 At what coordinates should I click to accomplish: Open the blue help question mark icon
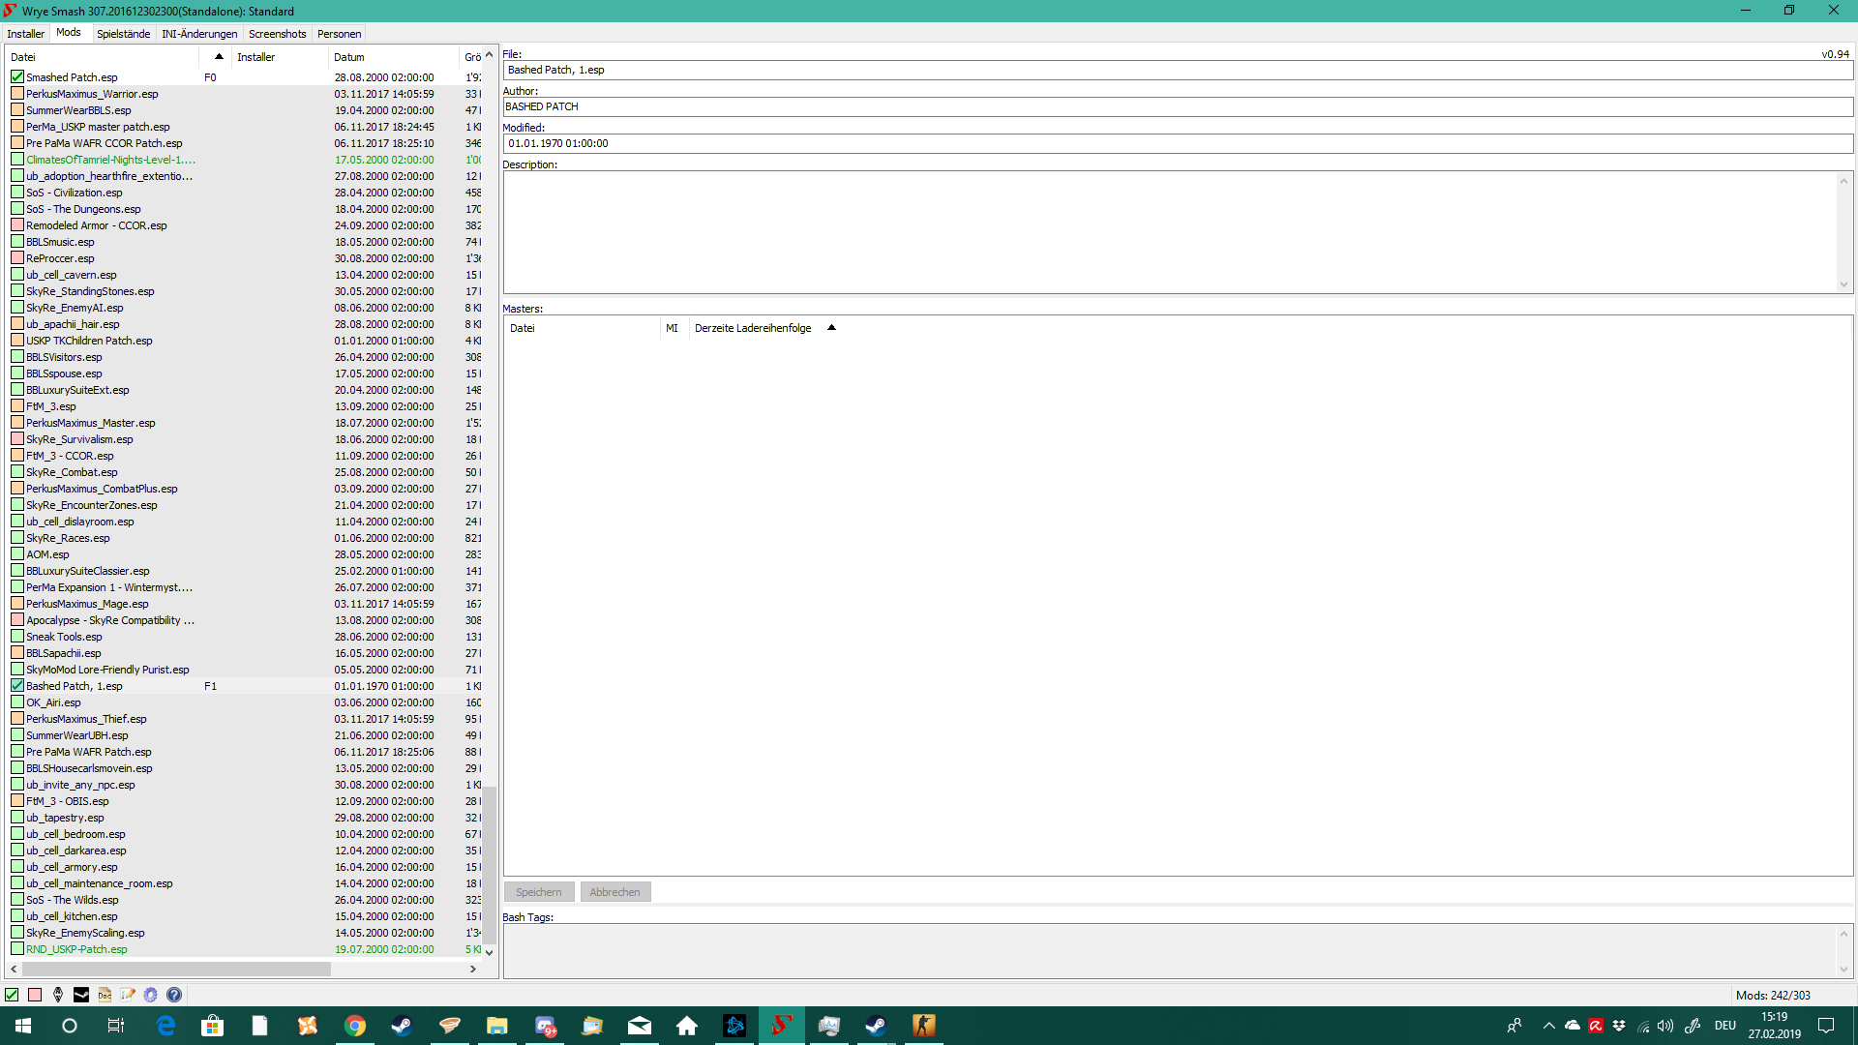coord(174,995)
